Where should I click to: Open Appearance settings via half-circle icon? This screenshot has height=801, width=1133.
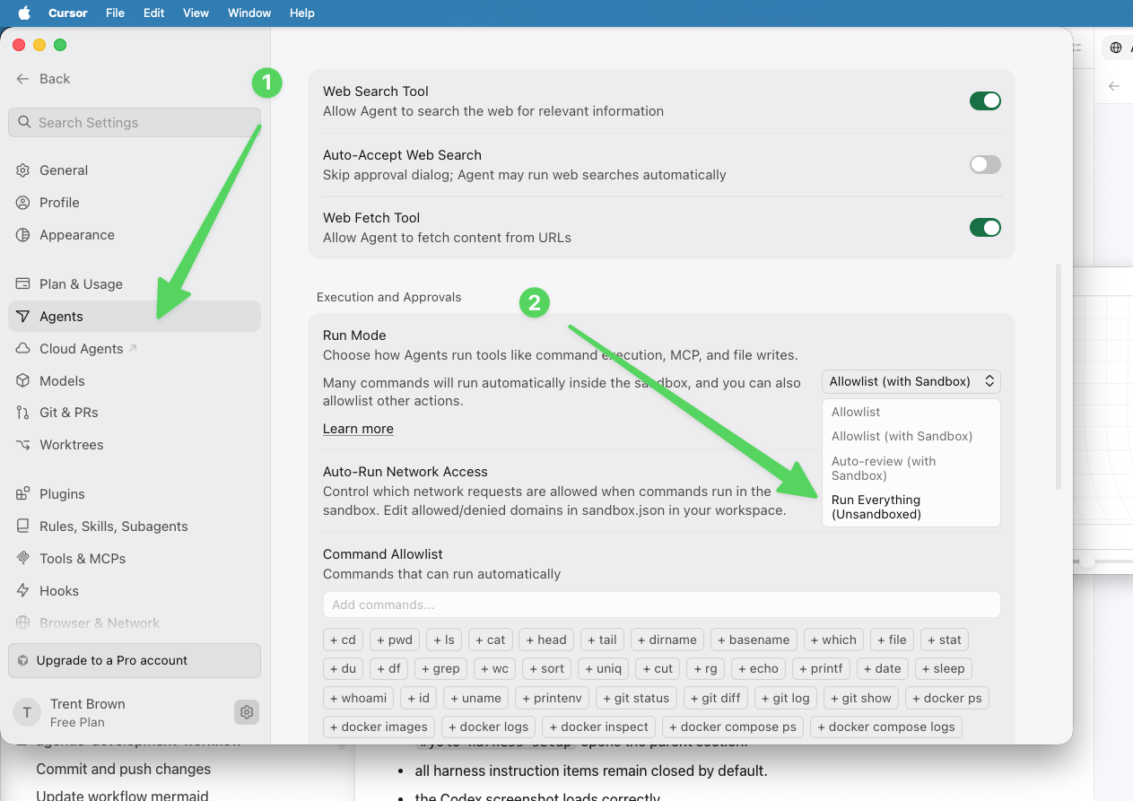tap(23, 235)
